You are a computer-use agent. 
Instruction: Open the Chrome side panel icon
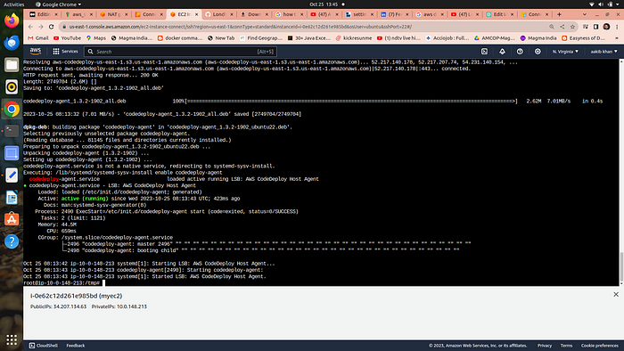[595, 27]
